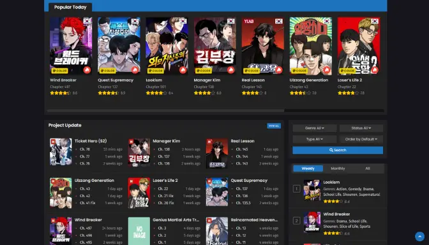Click the COLOR badge on Manager Kim cover
The image size is (429, 245).
(203, 71)
